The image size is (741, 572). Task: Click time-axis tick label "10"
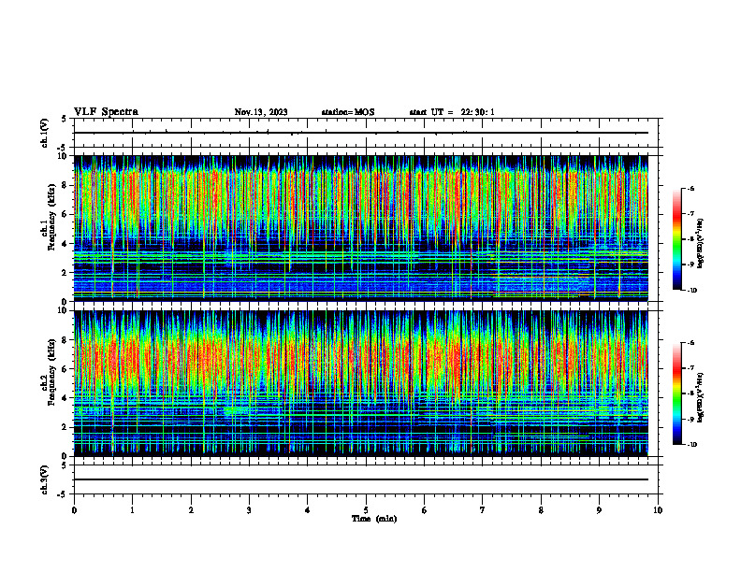pos(658,510)
